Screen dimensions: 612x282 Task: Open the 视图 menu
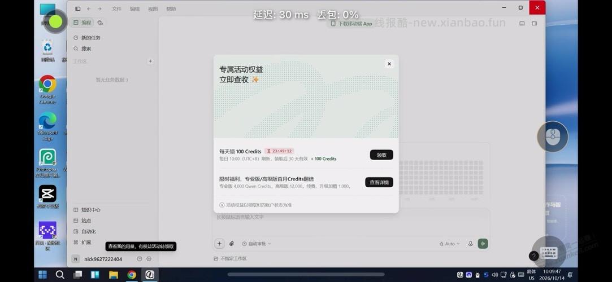tap(153, 9)
